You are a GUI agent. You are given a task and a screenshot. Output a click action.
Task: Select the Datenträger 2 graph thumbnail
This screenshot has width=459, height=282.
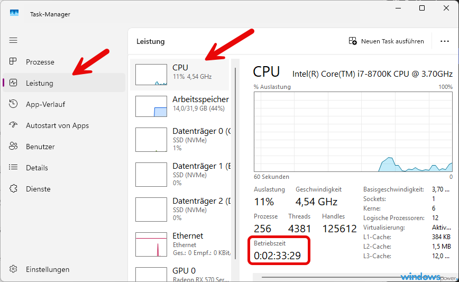[151, 210]
